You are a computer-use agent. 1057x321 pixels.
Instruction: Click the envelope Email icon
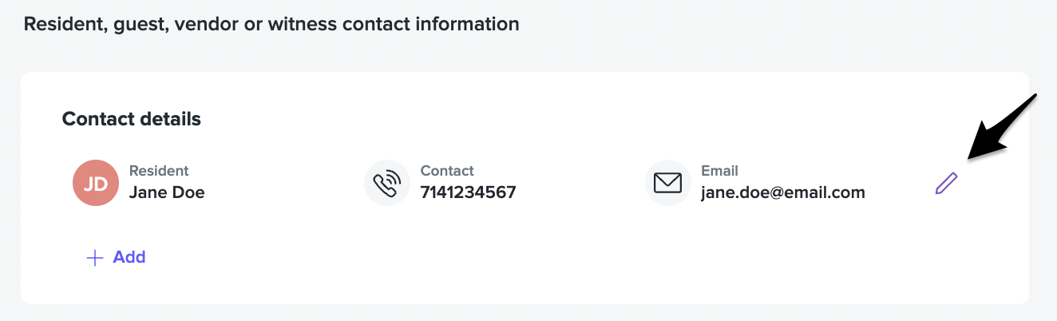click(x=667, y=184)
